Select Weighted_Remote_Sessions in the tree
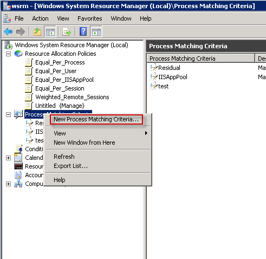The width and height of the screenshot is (266, 259). point(72,97)
